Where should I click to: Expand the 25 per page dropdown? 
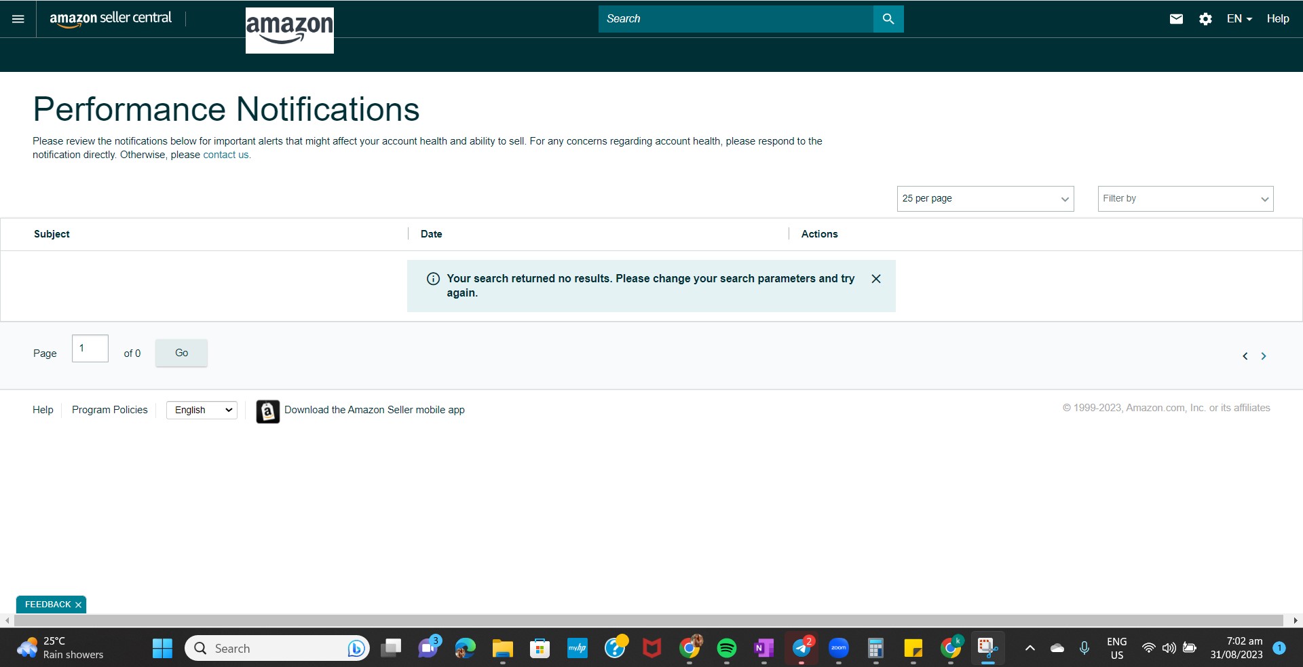(x=985, y=199)
